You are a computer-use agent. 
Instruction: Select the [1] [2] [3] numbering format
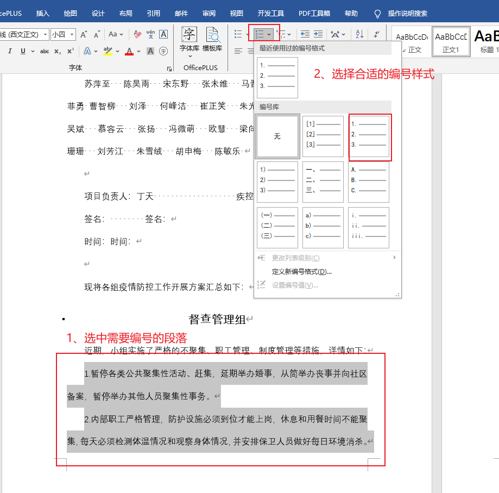point(323,136)
